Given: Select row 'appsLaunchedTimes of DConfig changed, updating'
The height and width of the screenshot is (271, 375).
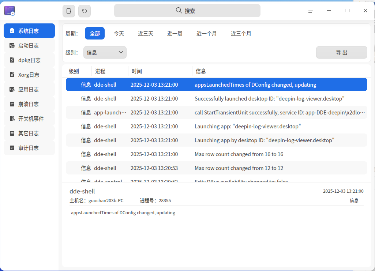Looking at the screenshot, I should coord(217,84).
